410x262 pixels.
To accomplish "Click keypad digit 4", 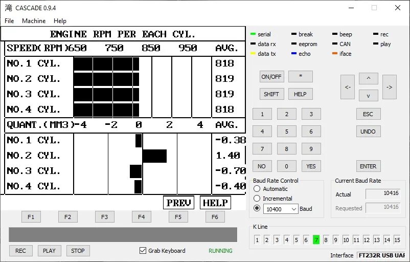I will pos(262,132).
